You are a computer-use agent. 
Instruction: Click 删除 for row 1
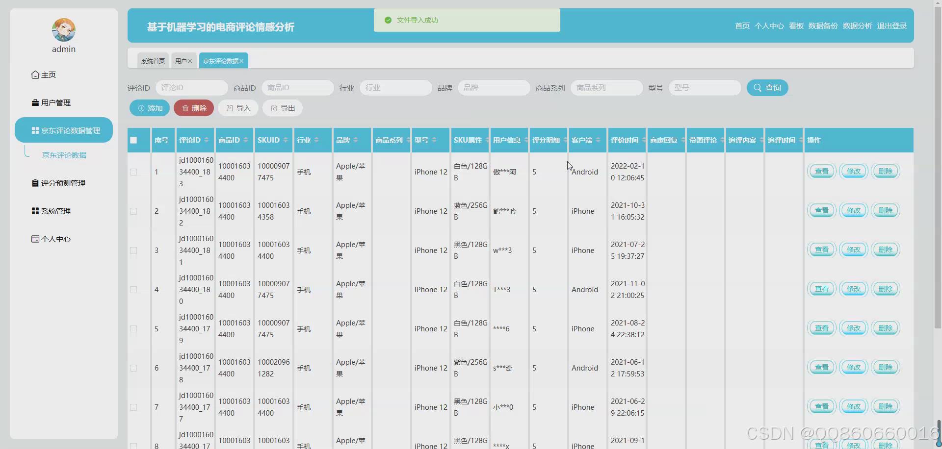coord(886,171)
